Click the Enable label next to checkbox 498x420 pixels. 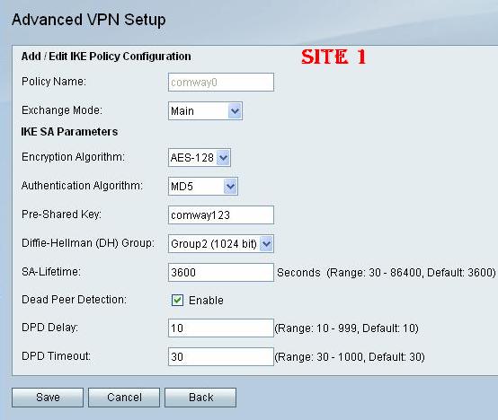point(206,300)
